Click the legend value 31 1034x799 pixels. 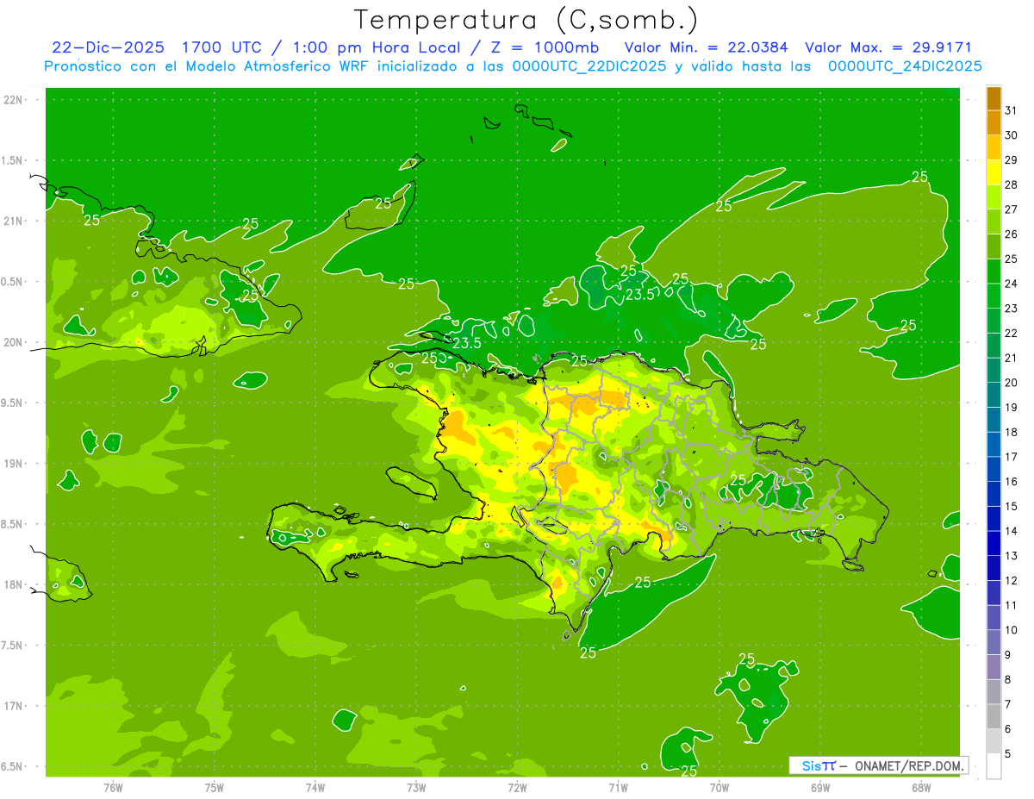coord(1012,110)
